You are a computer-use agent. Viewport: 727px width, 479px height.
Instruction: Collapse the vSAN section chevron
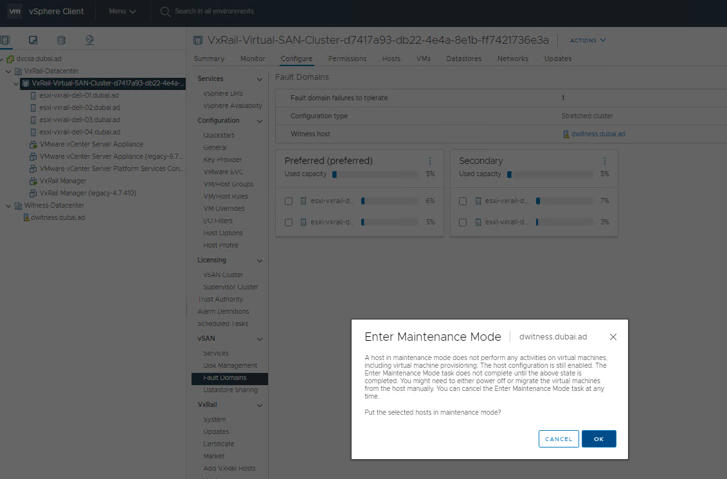click(x=260, y=339)
